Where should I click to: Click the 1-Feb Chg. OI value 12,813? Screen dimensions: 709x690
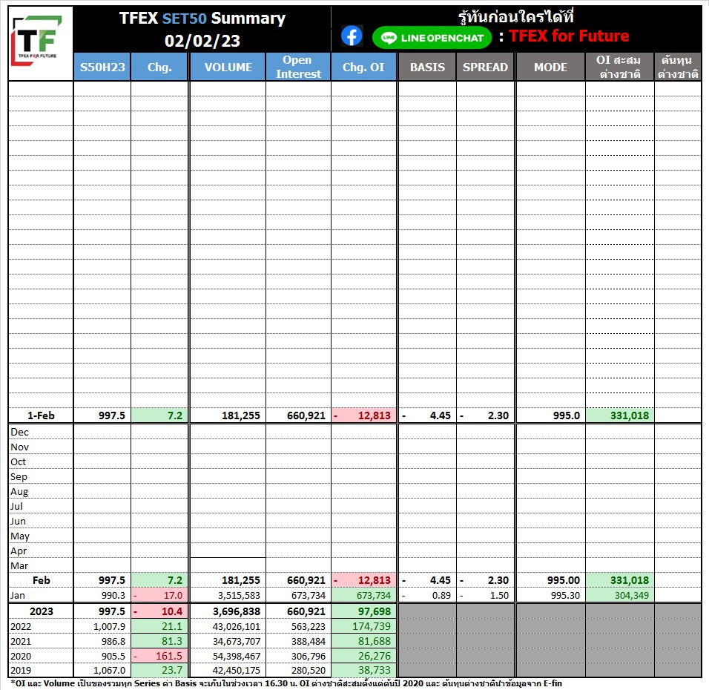[374, 415]
